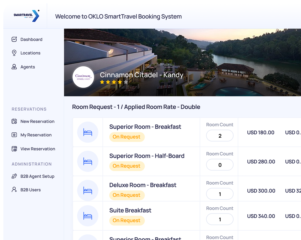This screenshot has width=301, height=240.
Task: Click the Deluxe Room - Breakfast title
Action: 143,185
